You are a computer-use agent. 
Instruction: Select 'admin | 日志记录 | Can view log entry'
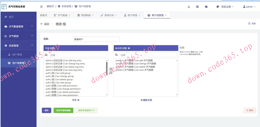tap(64, 70)
